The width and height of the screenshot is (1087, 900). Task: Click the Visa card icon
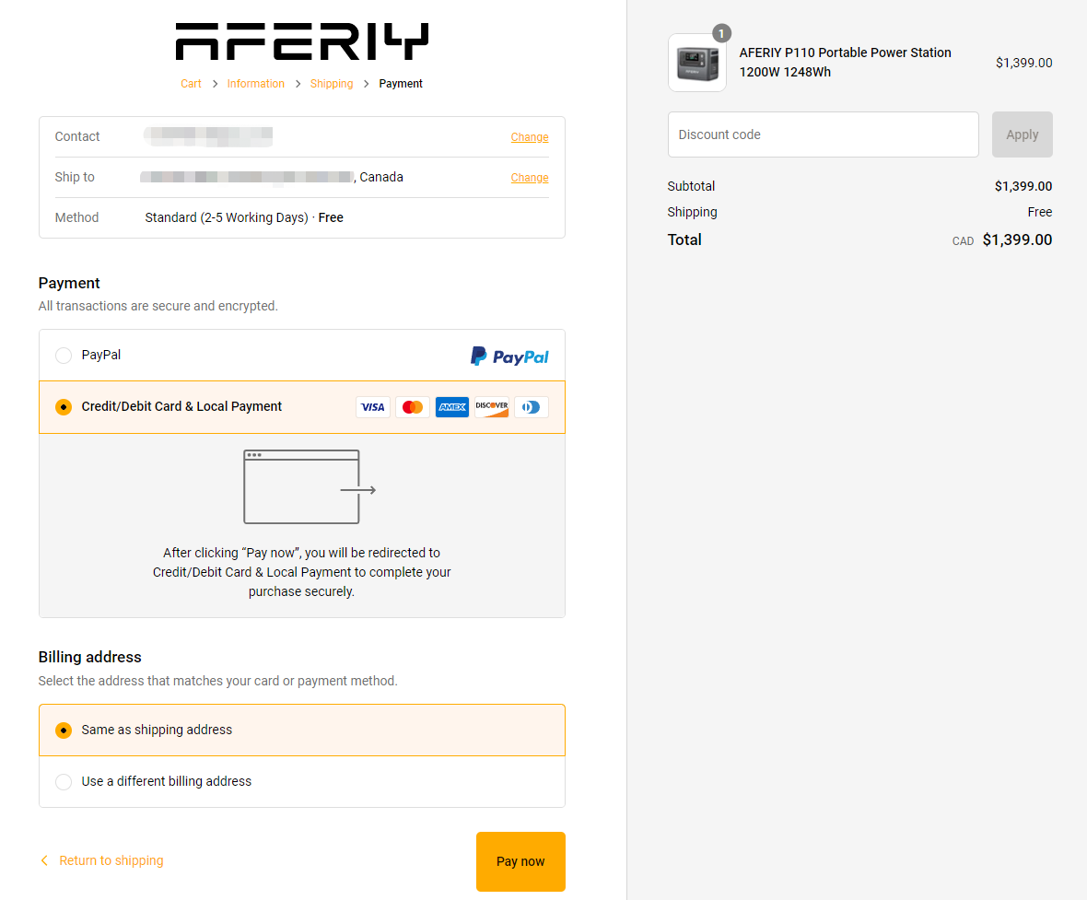[373, 407]
